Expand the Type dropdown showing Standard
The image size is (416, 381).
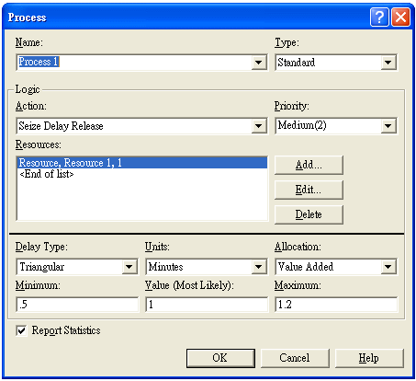pos(388,63)
